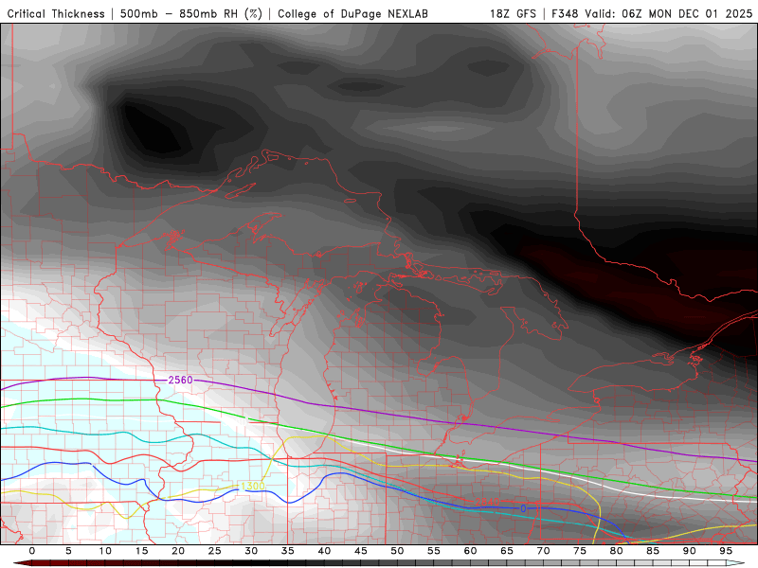Screen dimensions: 758x568
Task: Click the colorbar tick label "65"
Action: coord(507,551)
